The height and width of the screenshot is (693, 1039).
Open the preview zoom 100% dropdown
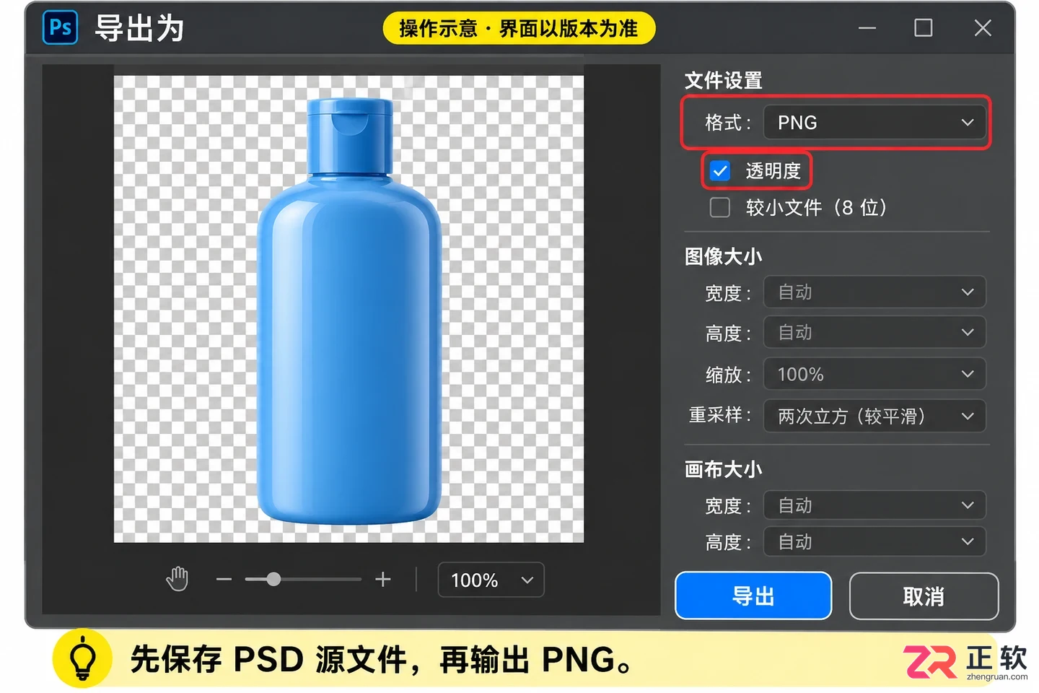point(491,580)
